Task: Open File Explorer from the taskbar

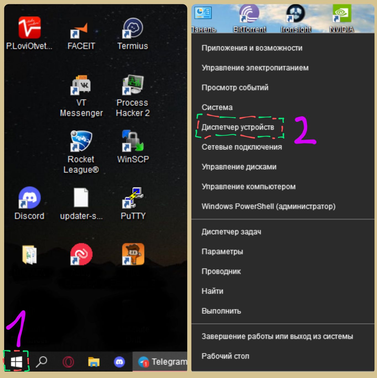Action: [93, 362]
